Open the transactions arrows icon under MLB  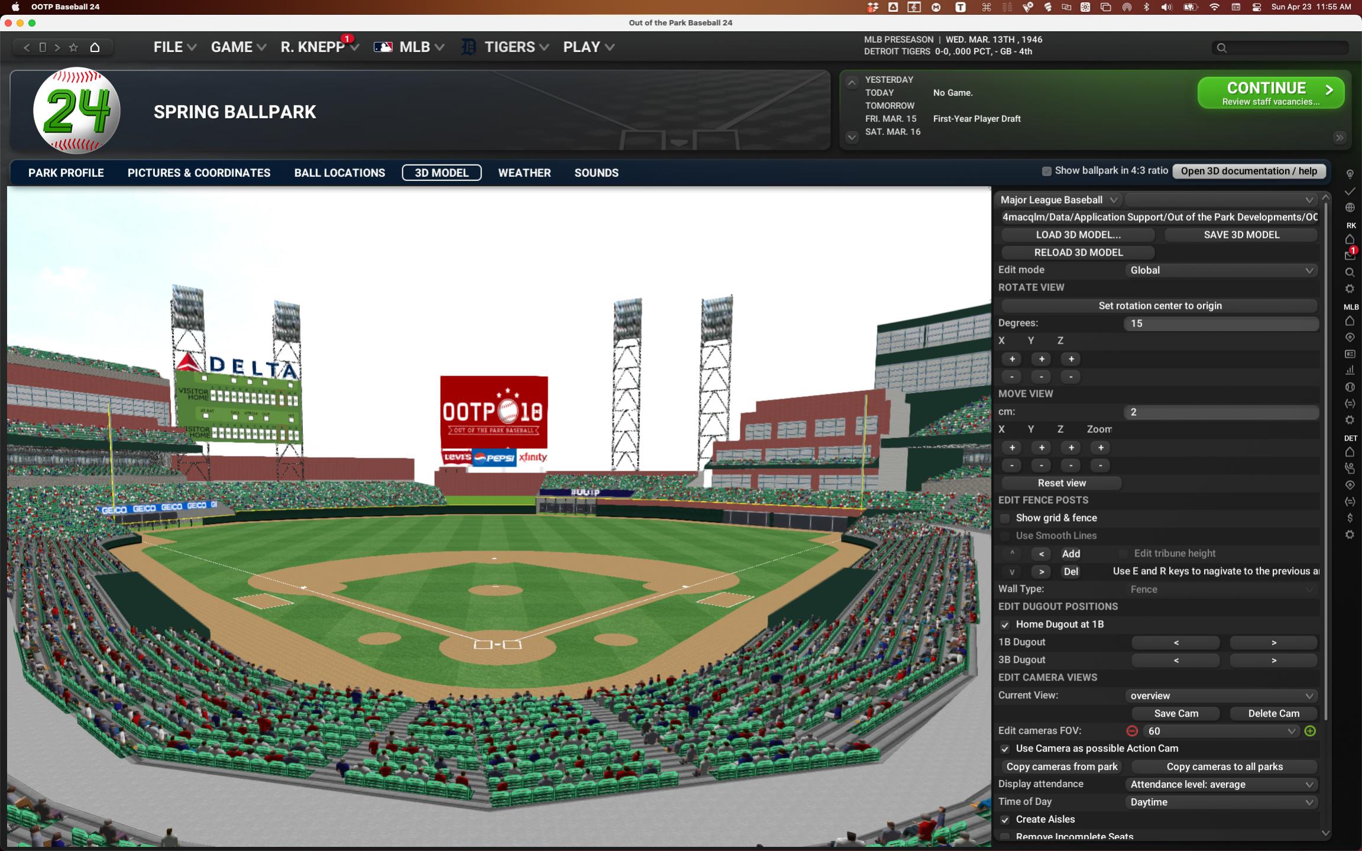coord(1350,403)
